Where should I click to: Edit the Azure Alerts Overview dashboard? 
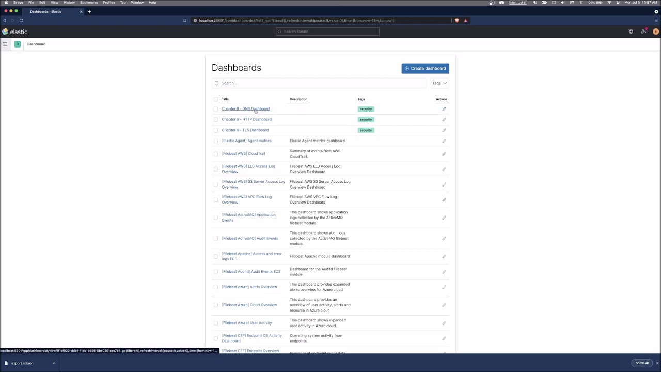click(444, 287)
